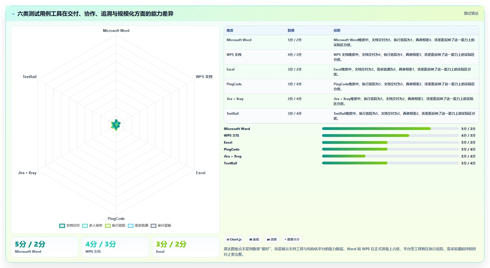Click Excel in the table's first column
Image resolution: width=490 pixels, height=268 pixels.
coord(230,69)
